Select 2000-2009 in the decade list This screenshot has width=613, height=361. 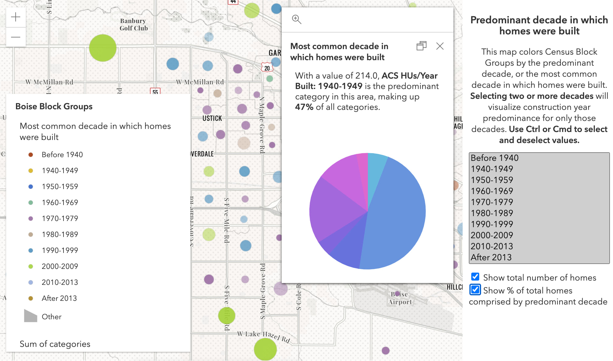[492, 235]
